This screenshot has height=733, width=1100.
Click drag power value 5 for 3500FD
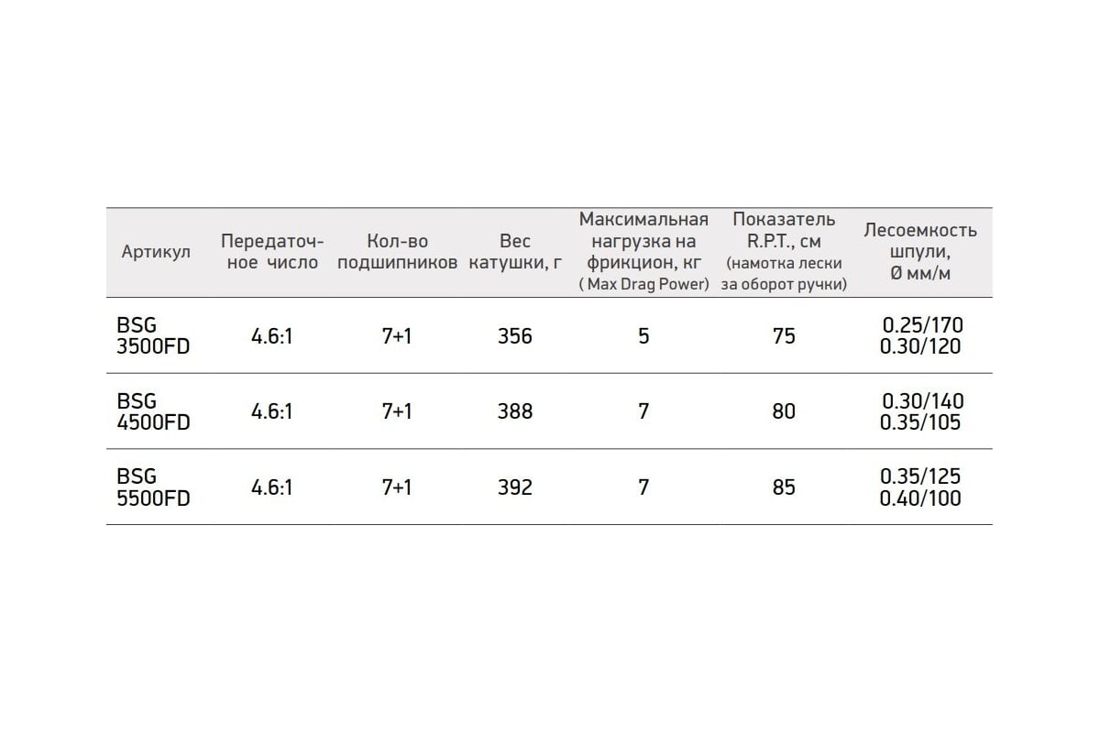(x=643, y=336)
